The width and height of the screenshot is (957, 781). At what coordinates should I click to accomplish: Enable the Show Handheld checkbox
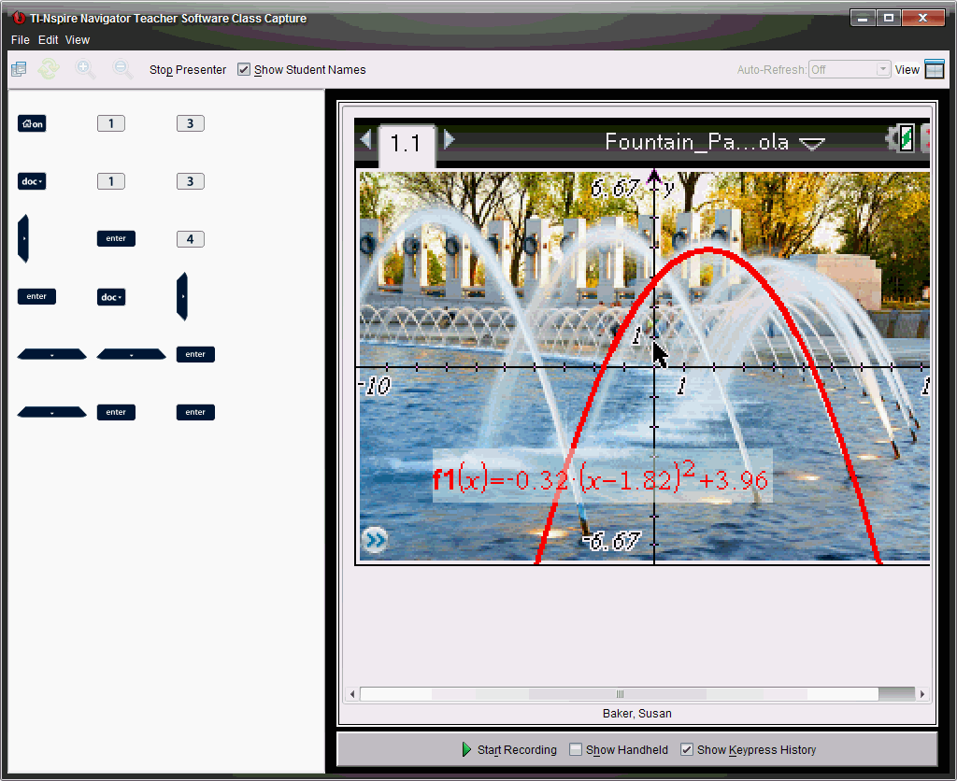(576, 749)
